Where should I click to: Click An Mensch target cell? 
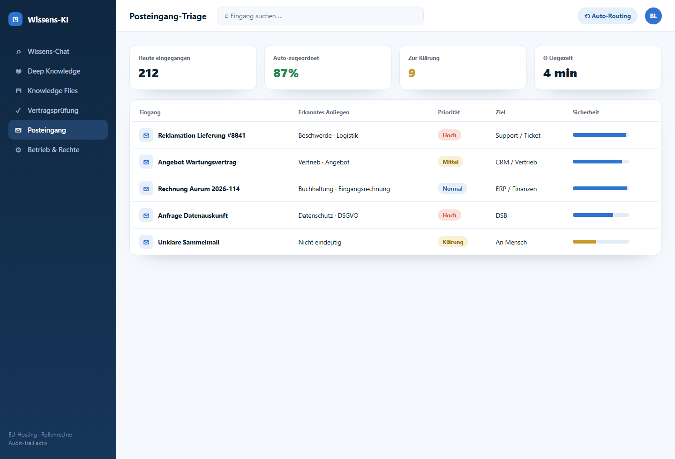pyautogui.click(x=511, y=242)
